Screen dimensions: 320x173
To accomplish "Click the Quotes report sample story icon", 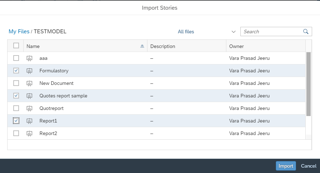I will [x=30, y=96].
